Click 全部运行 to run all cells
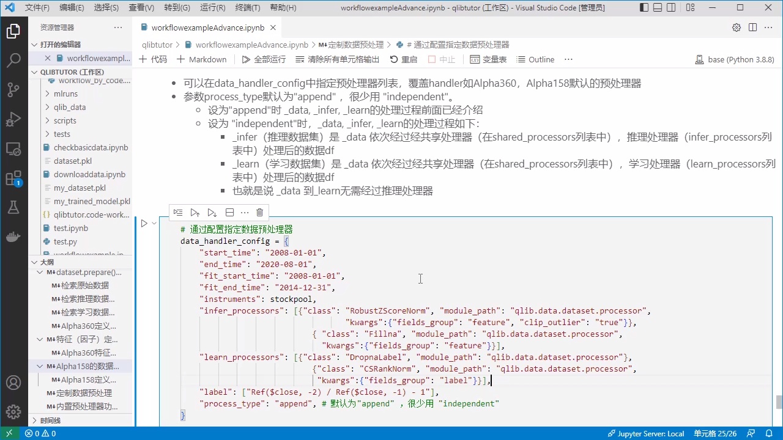The height and width of the screenshot is (440, 783). tap(264, 59)
